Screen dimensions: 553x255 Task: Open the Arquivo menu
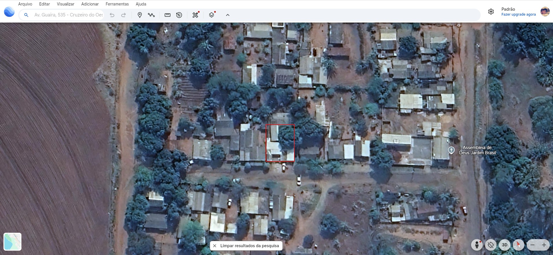coord(25,4)
